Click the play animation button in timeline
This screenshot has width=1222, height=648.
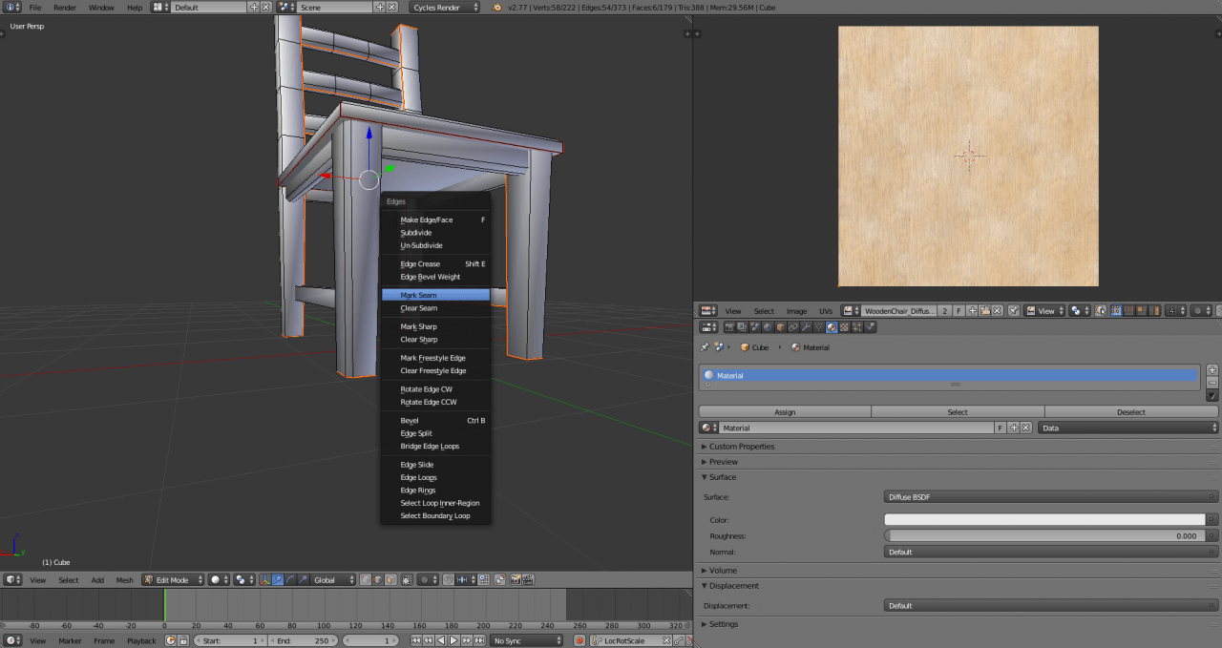(x=453, y=640)
